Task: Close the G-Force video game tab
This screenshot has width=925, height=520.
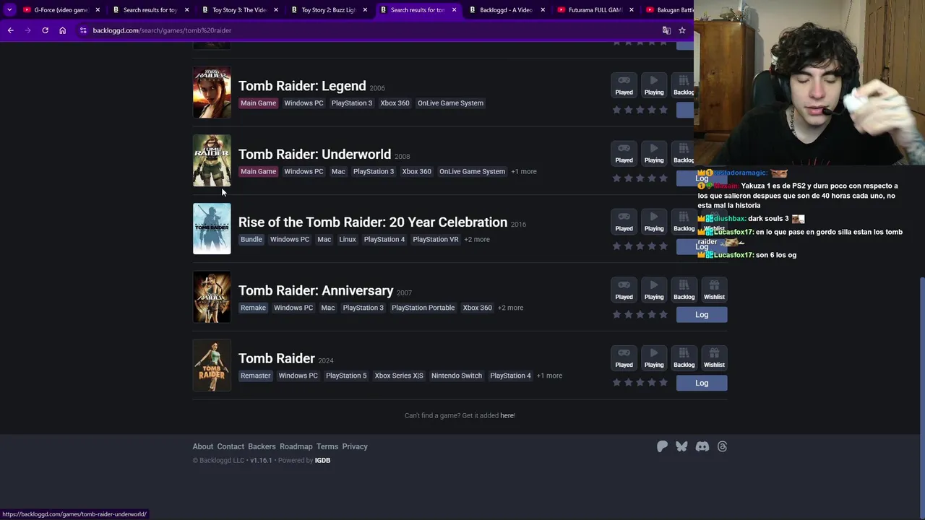Action: tap(98, 10)
